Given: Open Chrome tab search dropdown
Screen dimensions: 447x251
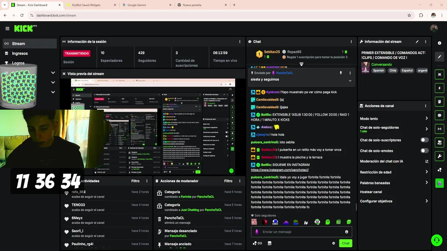Looking at the screenshot, I should click(5, 5).
